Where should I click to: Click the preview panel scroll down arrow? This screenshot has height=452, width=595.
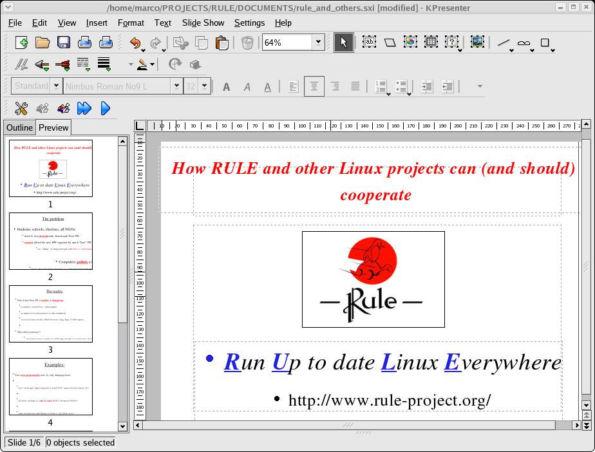122,426
